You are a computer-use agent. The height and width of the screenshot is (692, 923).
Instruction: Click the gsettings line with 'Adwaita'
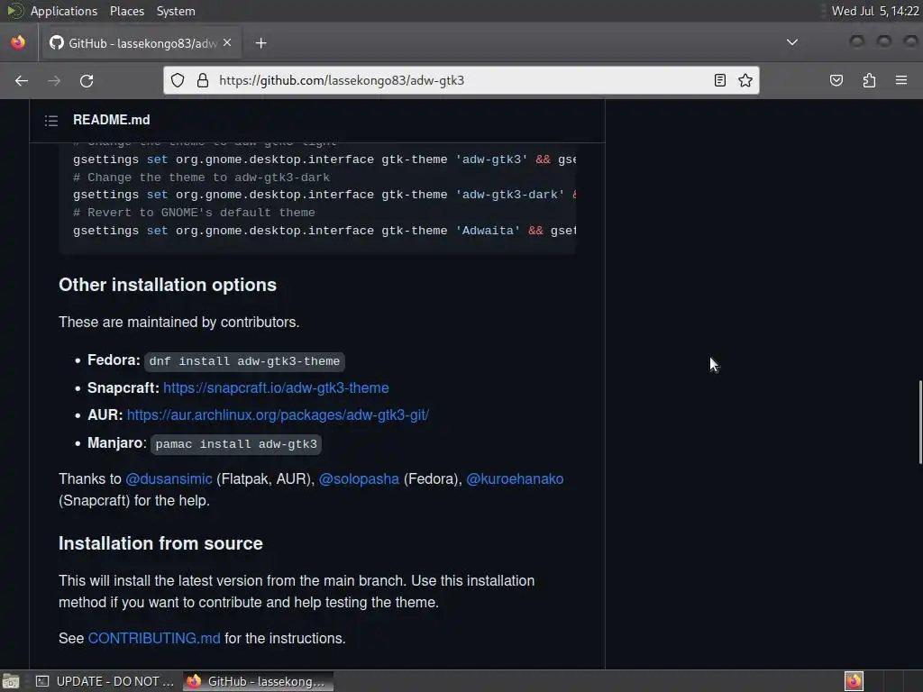tap(324, 231)
